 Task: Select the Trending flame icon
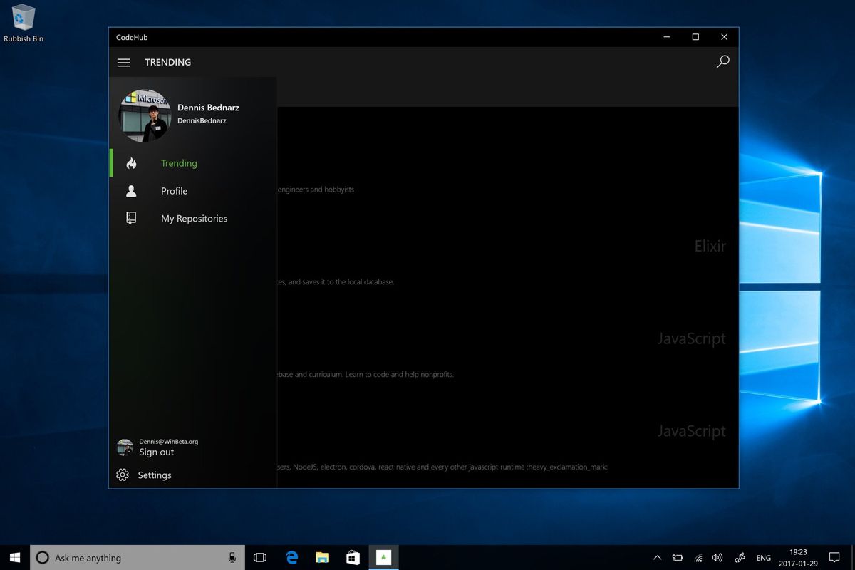(131, 162)
